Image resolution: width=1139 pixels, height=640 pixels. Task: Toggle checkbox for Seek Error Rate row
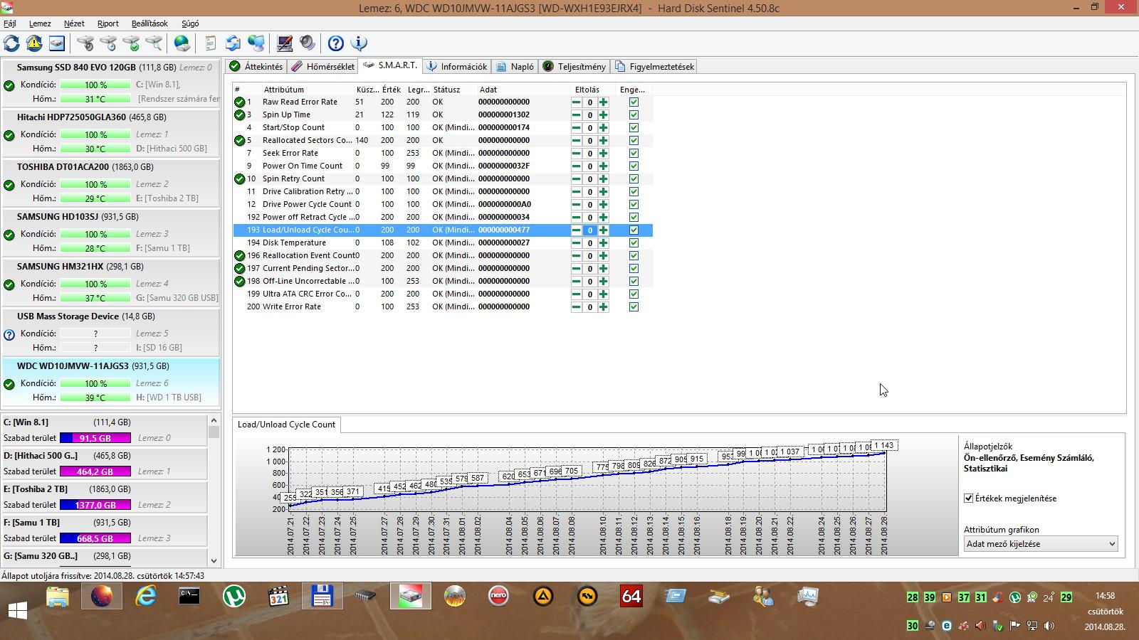[634, 153]
